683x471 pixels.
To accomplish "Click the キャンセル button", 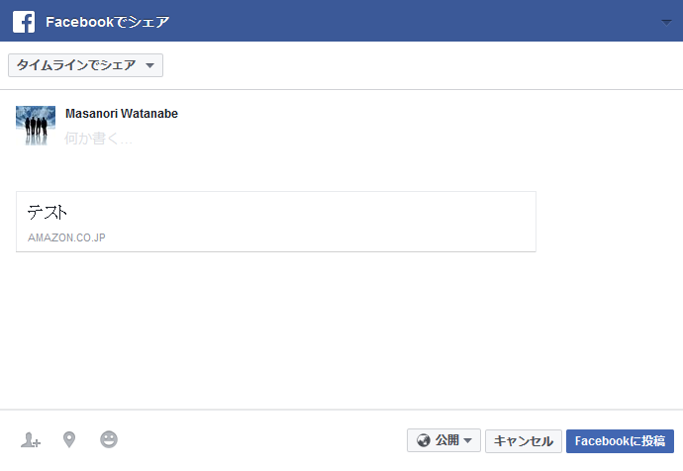I will pyautogui.click(x=524, y=441).
